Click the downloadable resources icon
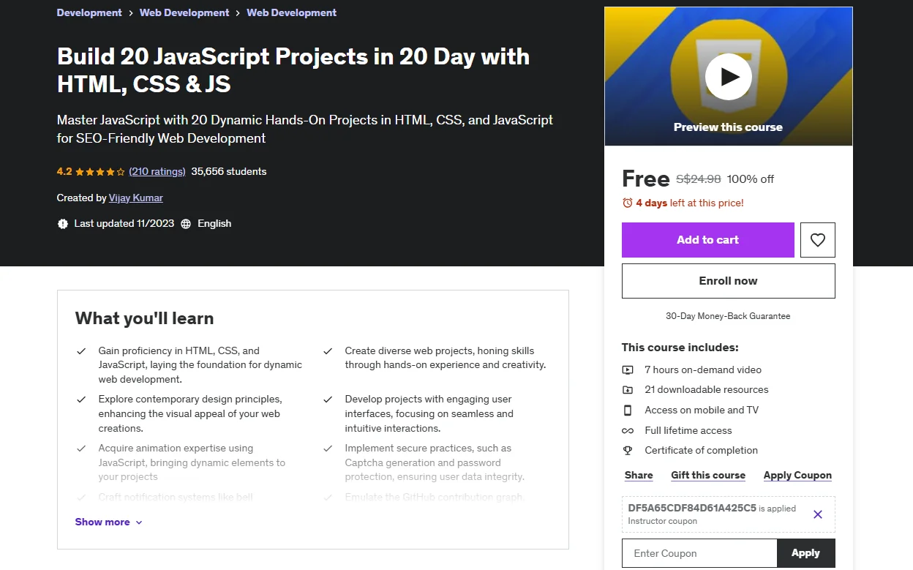The height and width of the screenshot is (570, 913). 628,390
